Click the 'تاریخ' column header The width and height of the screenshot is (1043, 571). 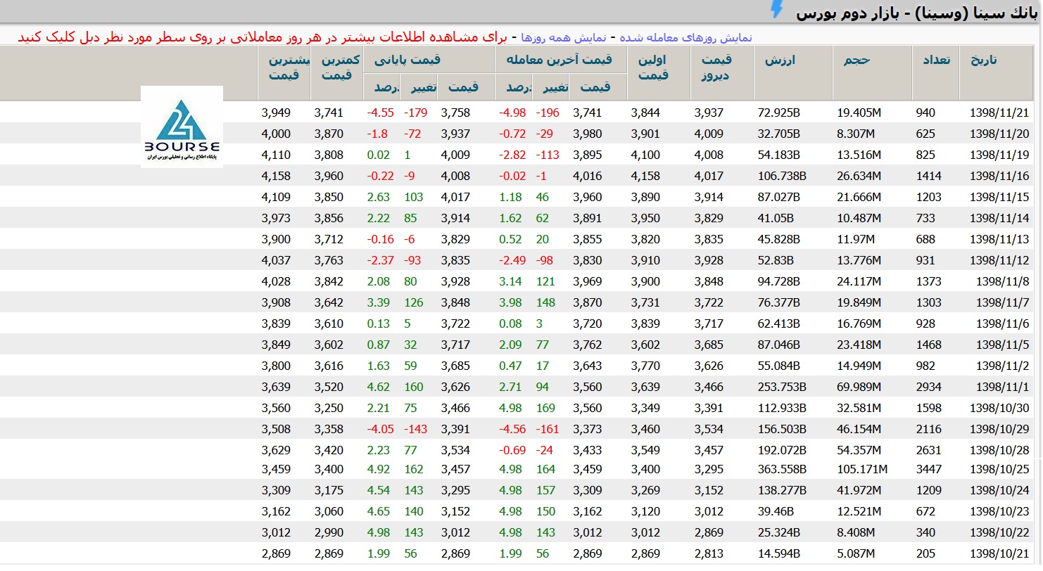(x=984, y=60)
